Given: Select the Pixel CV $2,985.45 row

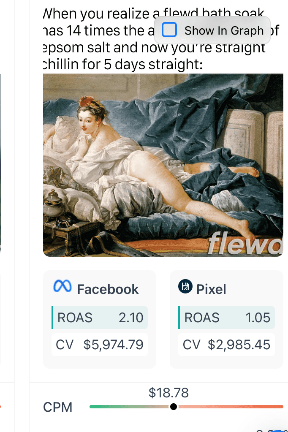Looking at the screenshot, I should pos(226,345).
